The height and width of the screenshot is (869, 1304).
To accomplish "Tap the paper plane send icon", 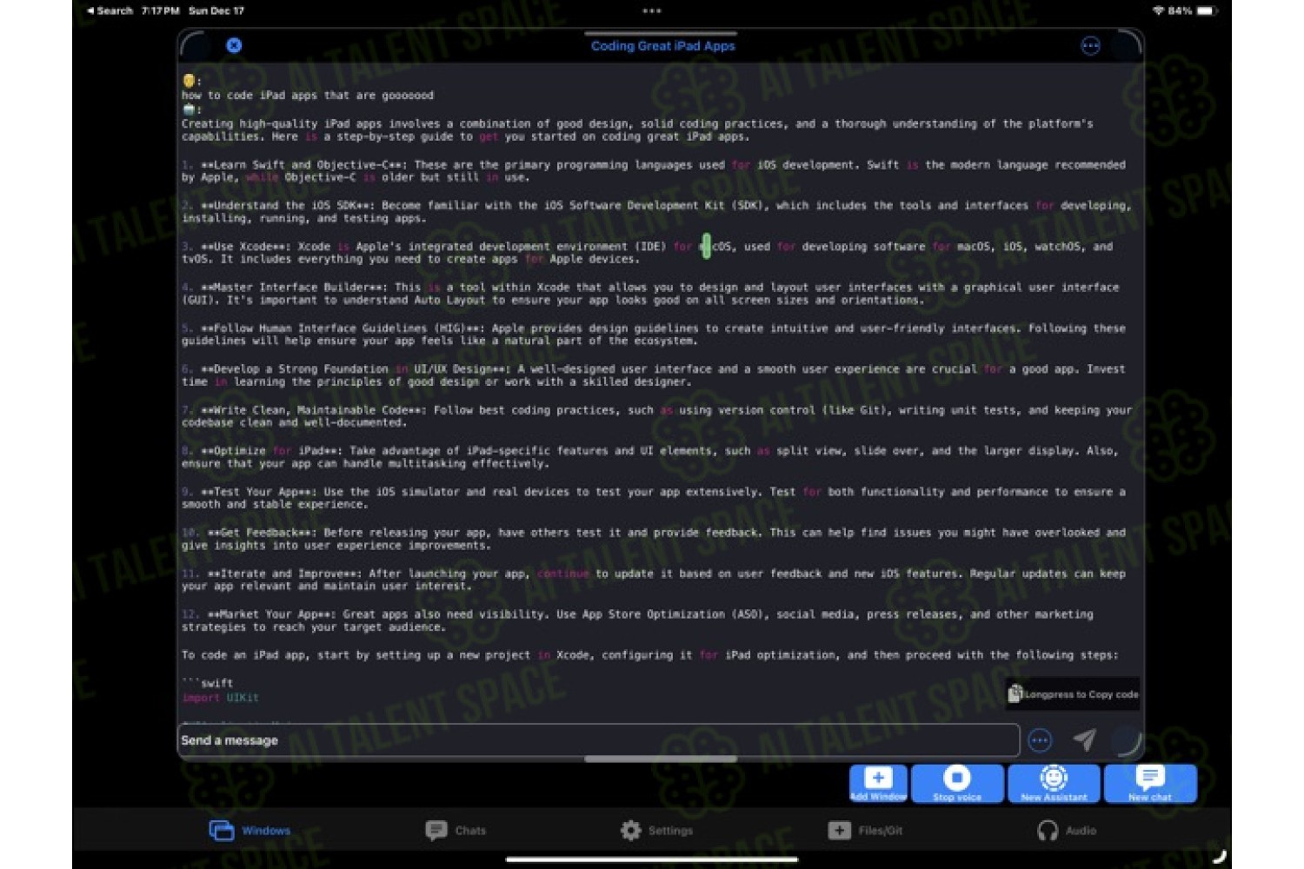I will tap(1084, 740).
